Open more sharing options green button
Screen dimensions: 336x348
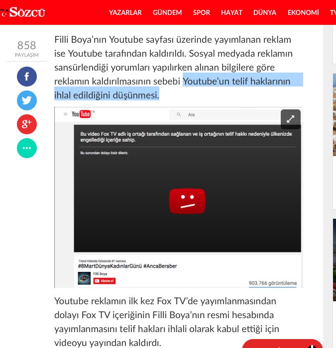tap(27, 148)
